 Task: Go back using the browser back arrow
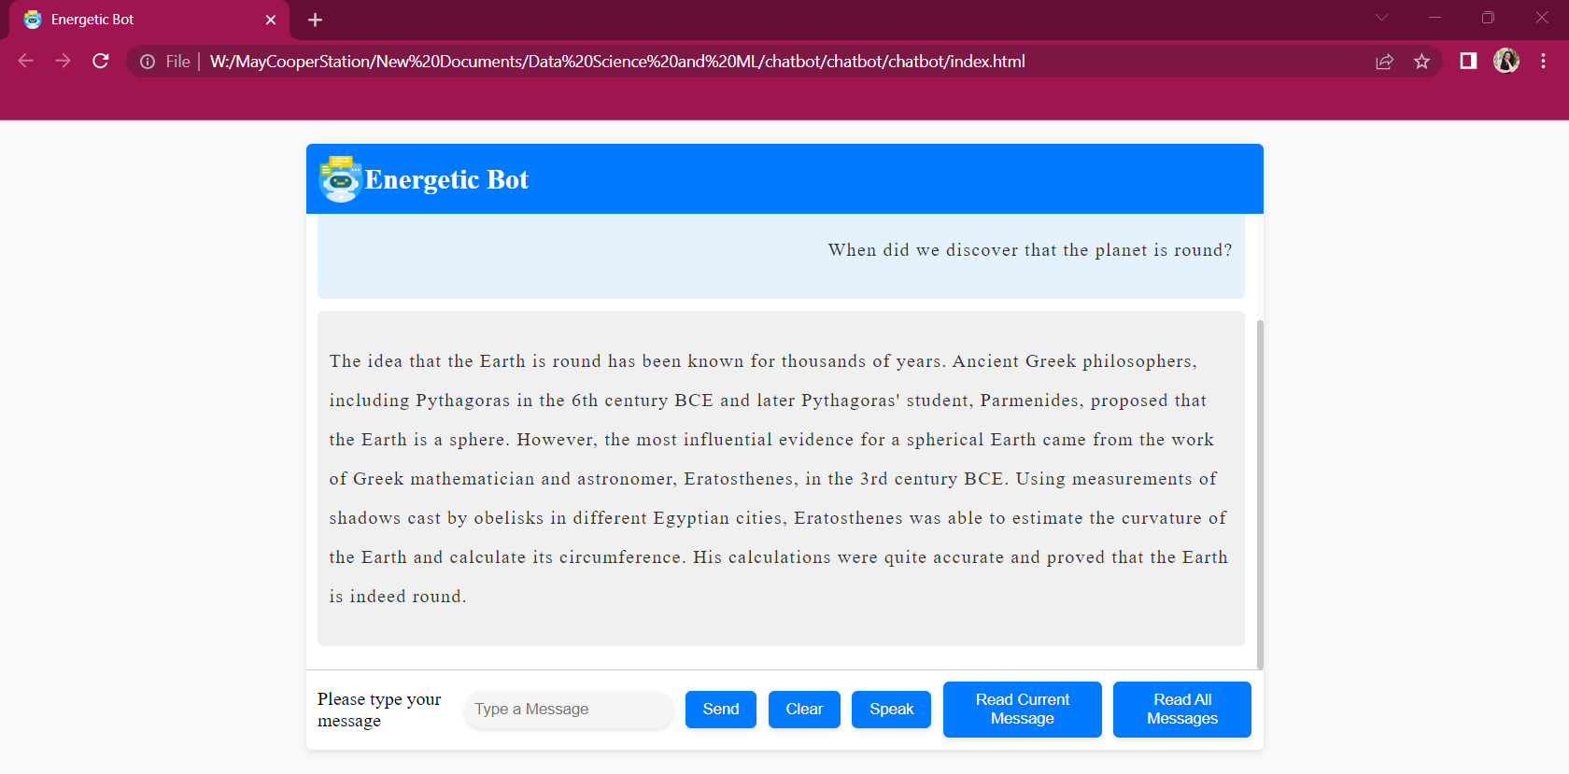pos(25,61)
